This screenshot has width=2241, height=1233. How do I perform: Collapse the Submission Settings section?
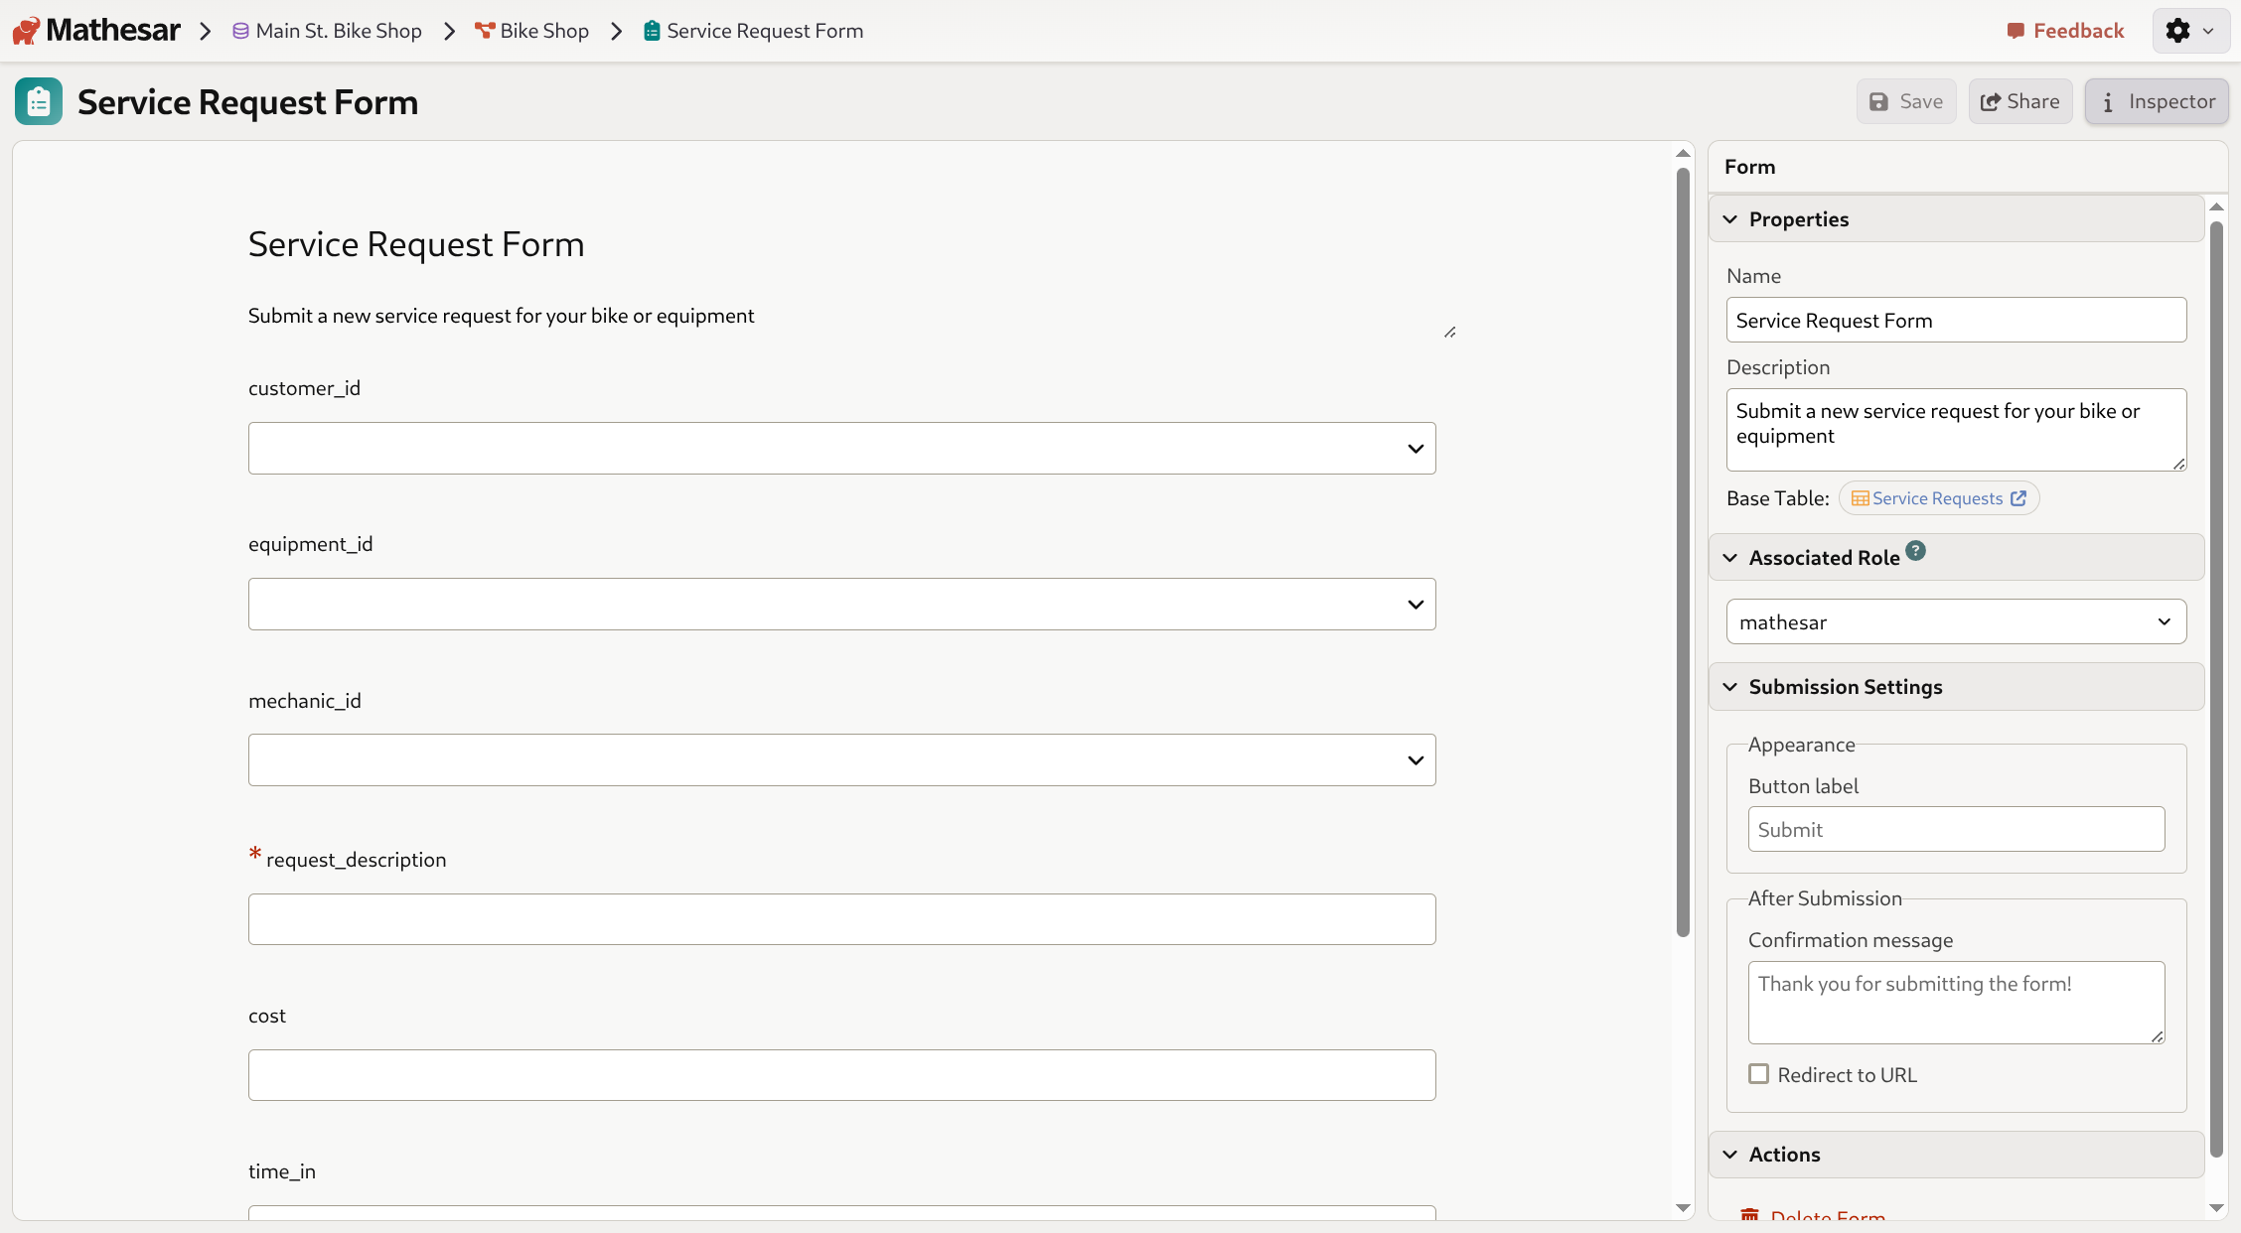[1729, 686]
